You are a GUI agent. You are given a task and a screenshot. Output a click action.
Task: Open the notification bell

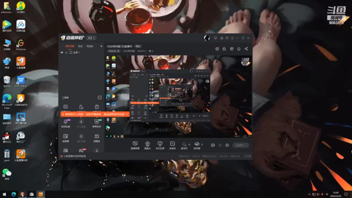[x=239, y=49]
